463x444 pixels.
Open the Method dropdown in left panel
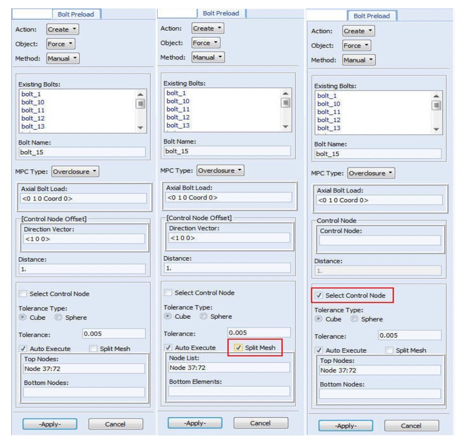click(x=63, y=58)
